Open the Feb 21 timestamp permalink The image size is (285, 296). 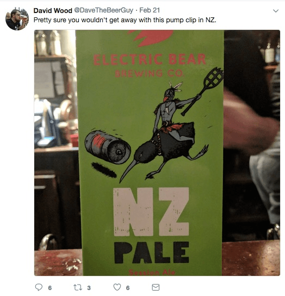[150, 10]
